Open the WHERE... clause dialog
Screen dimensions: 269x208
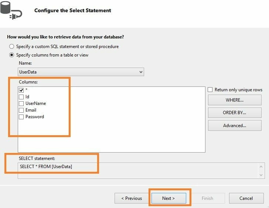click(234, 100)
